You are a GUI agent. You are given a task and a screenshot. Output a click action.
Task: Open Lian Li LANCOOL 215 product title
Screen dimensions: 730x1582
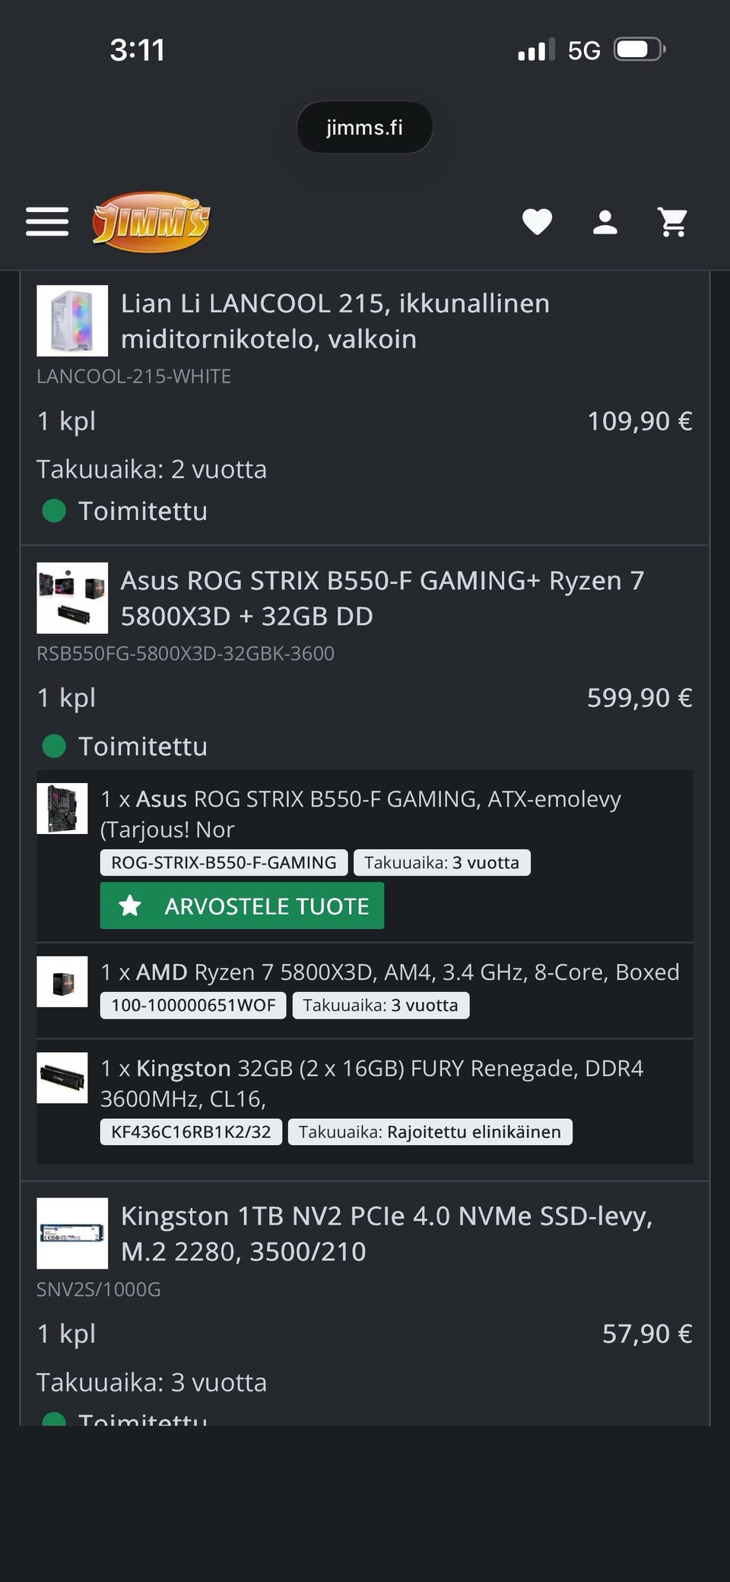point(335,321)
